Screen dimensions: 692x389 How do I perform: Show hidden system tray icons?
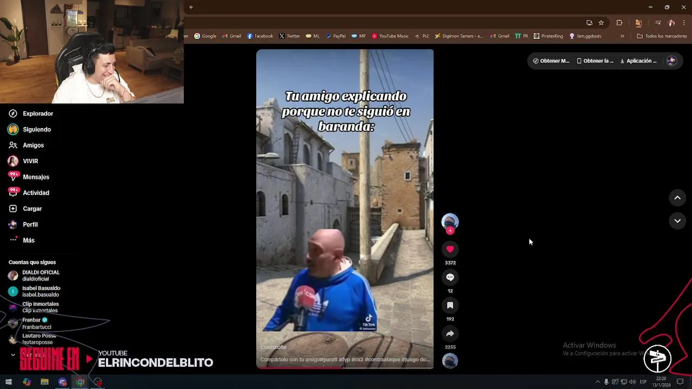click(597, 382)
